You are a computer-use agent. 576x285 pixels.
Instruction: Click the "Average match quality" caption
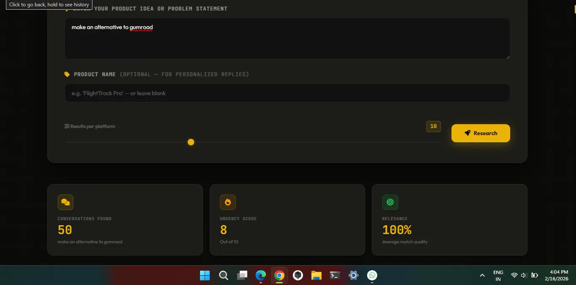click(405, 242)
